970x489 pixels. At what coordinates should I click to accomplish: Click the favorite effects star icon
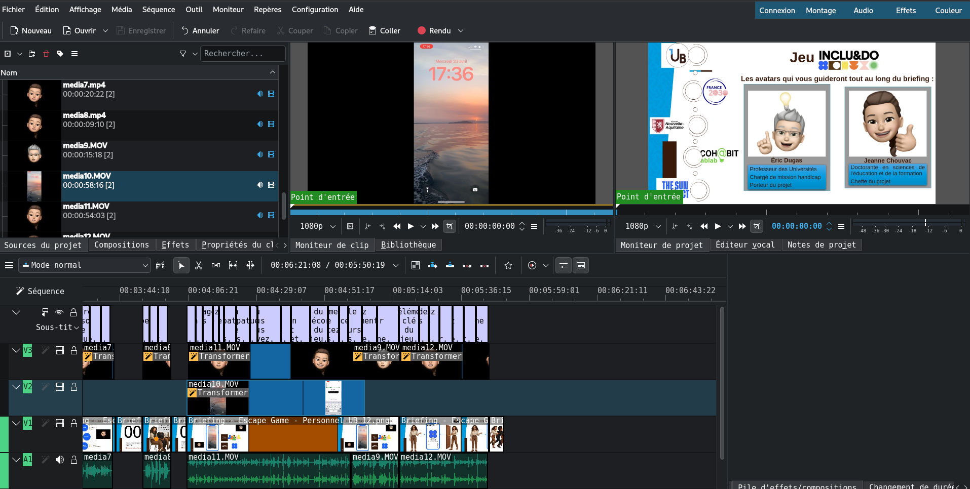click(x=508, y=265)
